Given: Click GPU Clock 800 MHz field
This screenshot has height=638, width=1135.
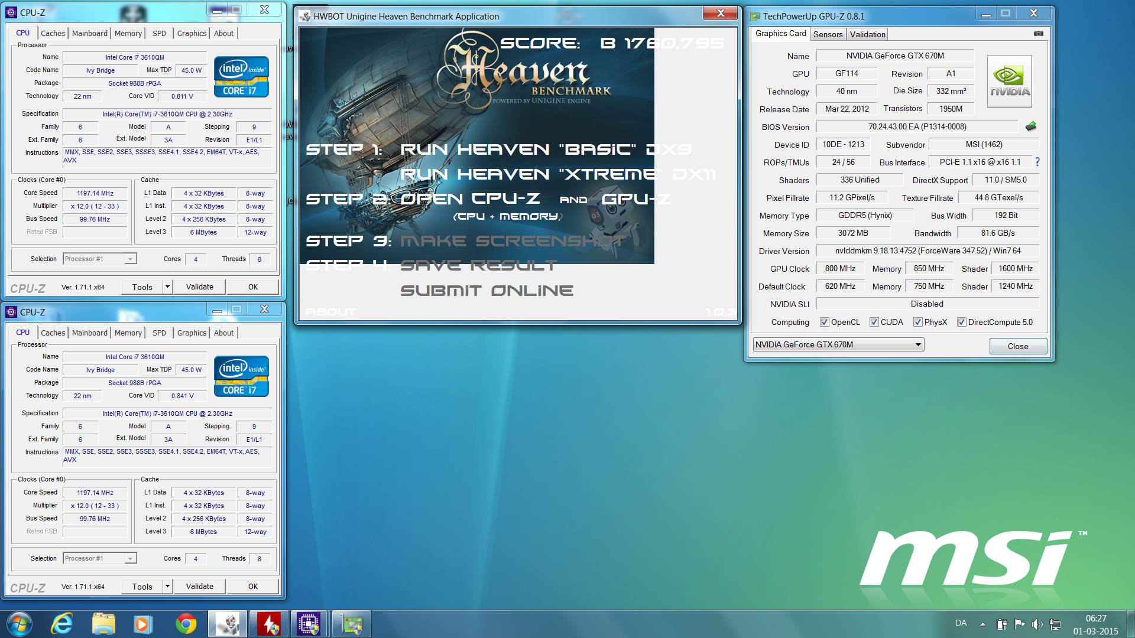Looking at the screenshot, I should click(x=840, y=269).
